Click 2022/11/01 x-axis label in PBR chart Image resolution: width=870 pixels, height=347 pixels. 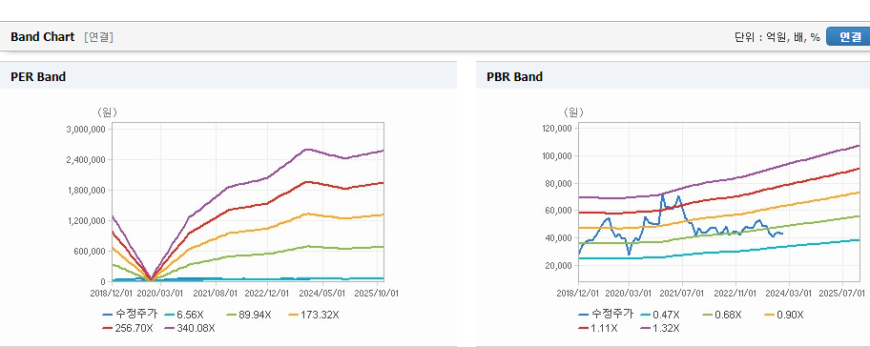click(x=735, y=293)
